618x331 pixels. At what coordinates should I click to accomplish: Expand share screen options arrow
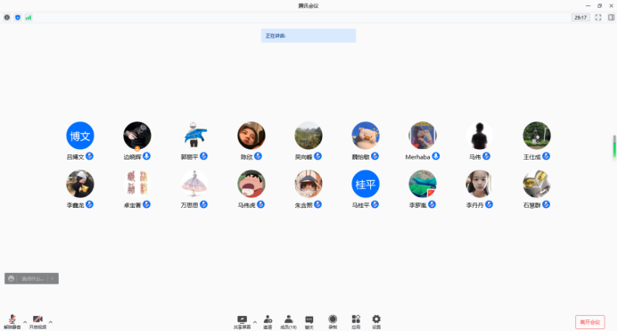[x=255, y=322]
